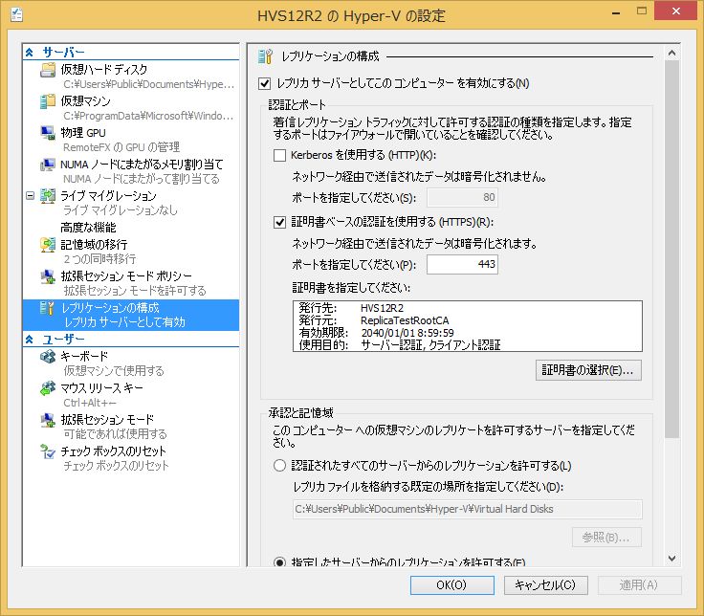Click the 拡張セッション モードを許可する subtext
The image size is (704, 616).
point(135,291)
